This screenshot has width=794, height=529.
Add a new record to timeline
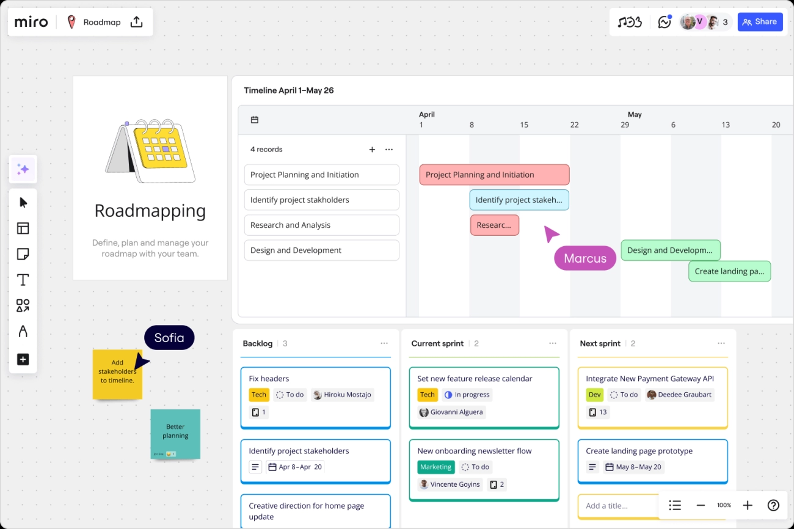click(x=372, y=150)
